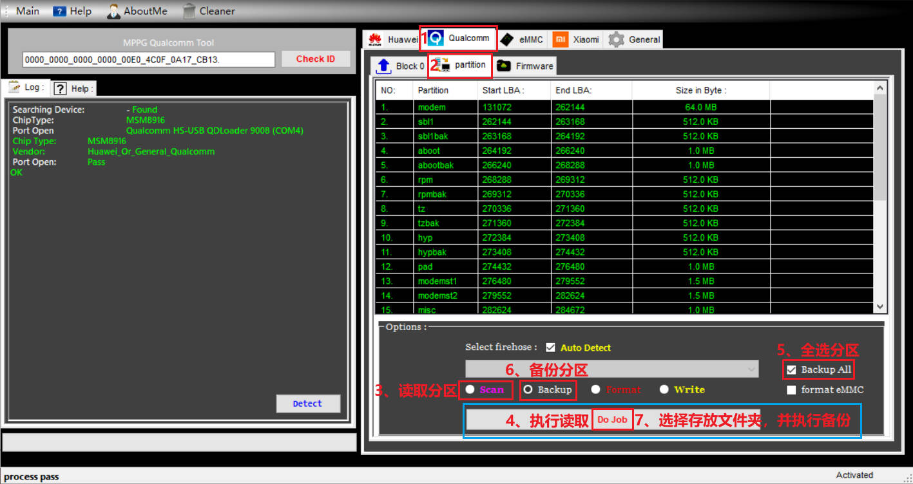Toggle the Auto Detect checkbox

pos(550,348)
